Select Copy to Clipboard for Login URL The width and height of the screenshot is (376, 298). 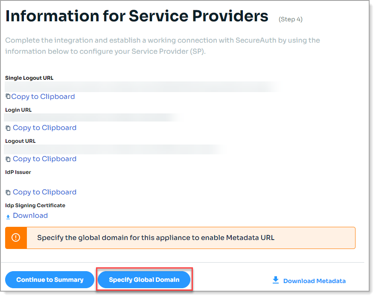44,127
